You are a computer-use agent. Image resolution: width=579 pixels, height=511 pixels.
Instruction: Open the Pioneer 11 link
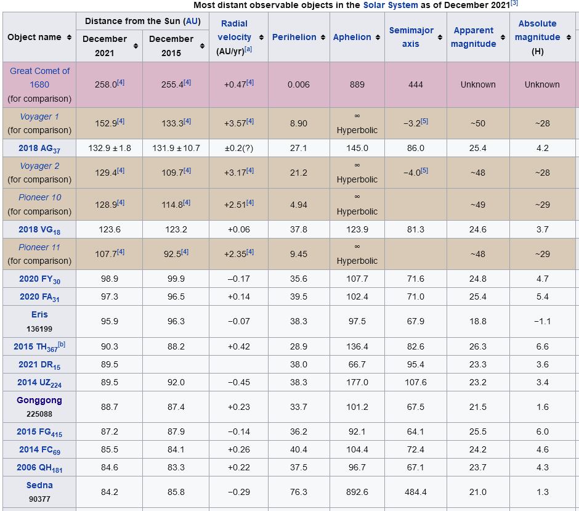click(39, 247)
